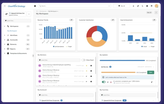The image size is (164, 104).
Task: Pop out the Revenue Trends chart
Action: (x=71, y=20)
